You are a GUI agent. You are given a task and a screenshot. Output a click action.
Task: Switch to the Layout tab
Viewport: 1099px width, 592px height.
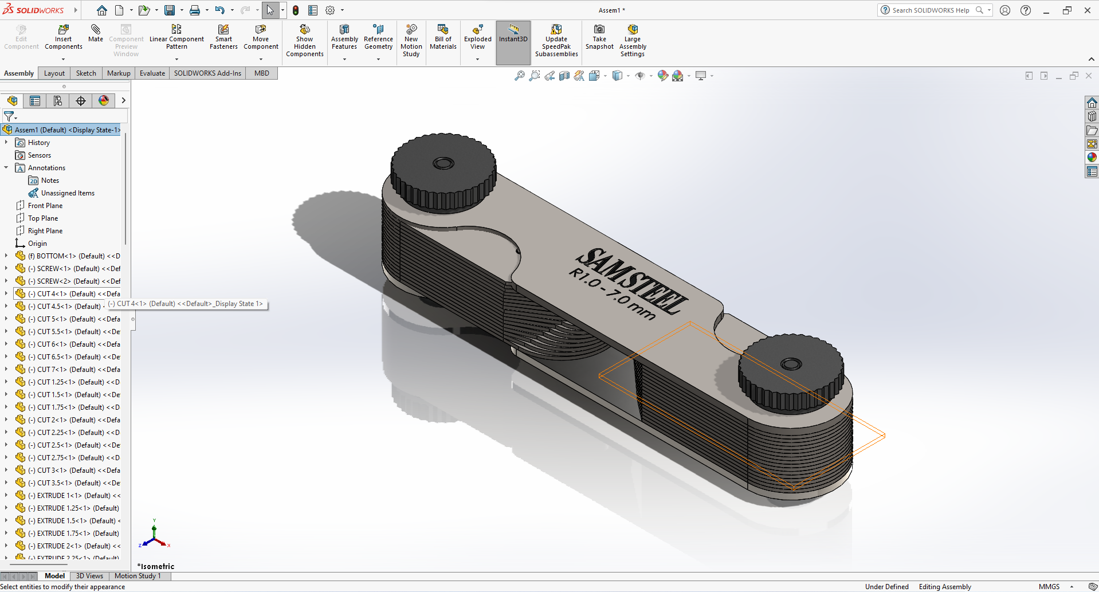click(x=54, y=73)
